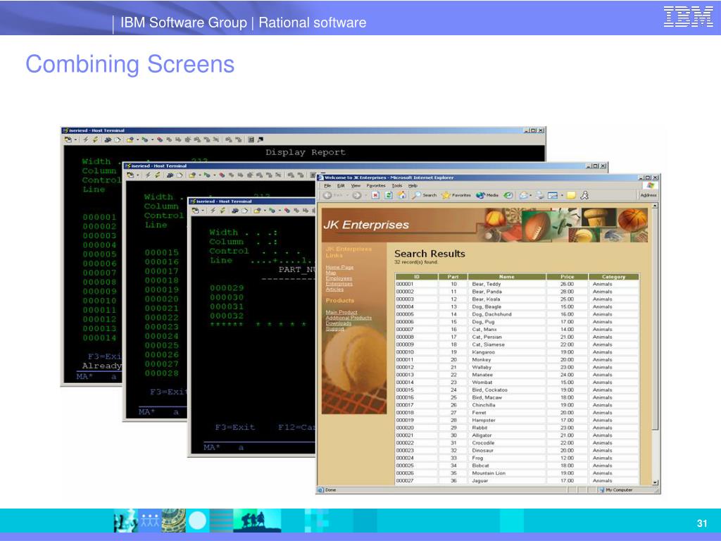Click the Back button in Internet Explorer
721x541 pixels.
click(x=333, y=196)
